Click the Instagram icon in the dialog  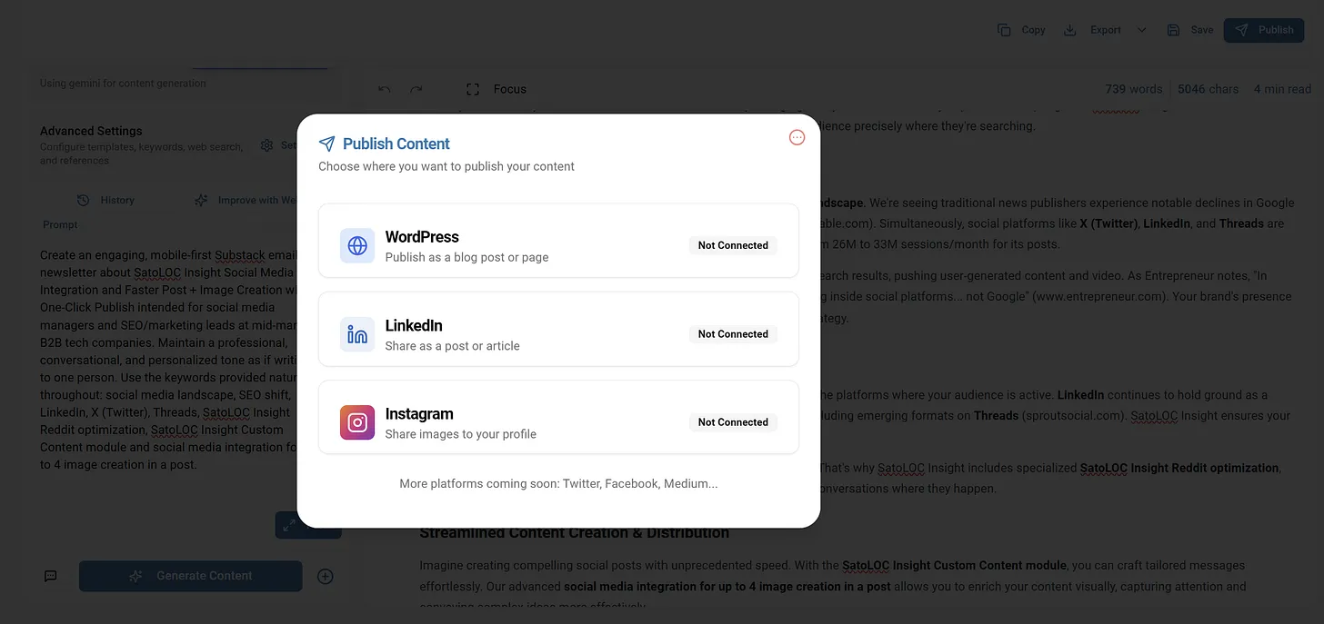point(356,422)
